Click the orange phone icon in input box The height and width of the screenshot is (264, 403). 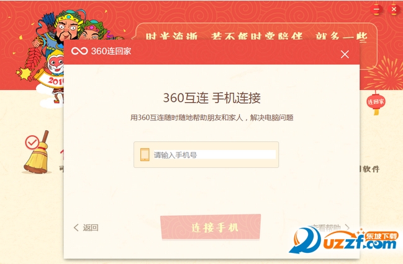(x=145, y=155)
